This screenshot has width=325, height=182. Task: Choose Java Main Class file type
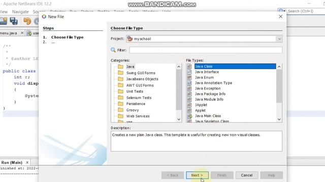click(208, 116)
